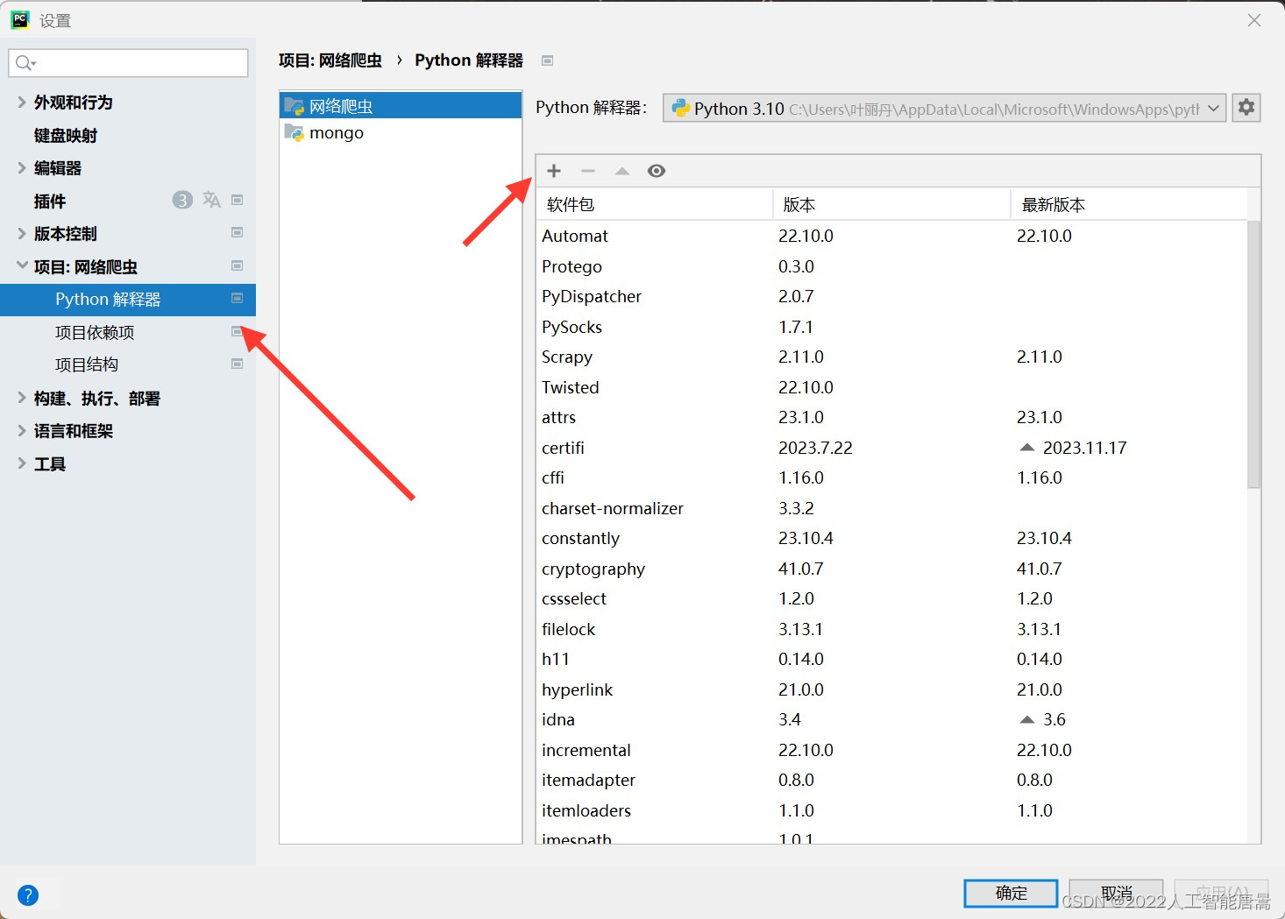Click certifi upgrade arrow for 2023.11.17
This screenshot has height=919, width=1285.
pos(1027,448)
